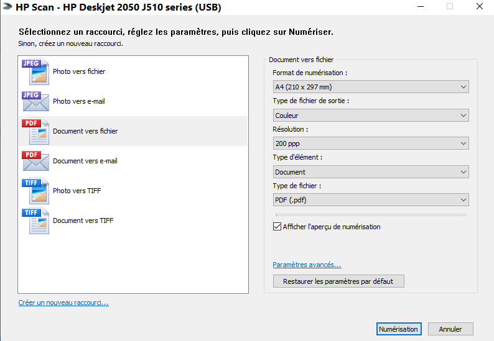
Task: Expand the Type de fichier PDF dropdown
Action: pos(371,200)
